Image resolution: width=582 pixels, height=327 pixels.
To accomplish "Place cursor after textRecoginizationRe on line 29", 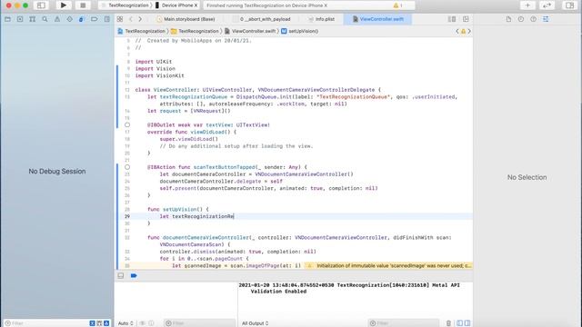I will pos(235,216).
